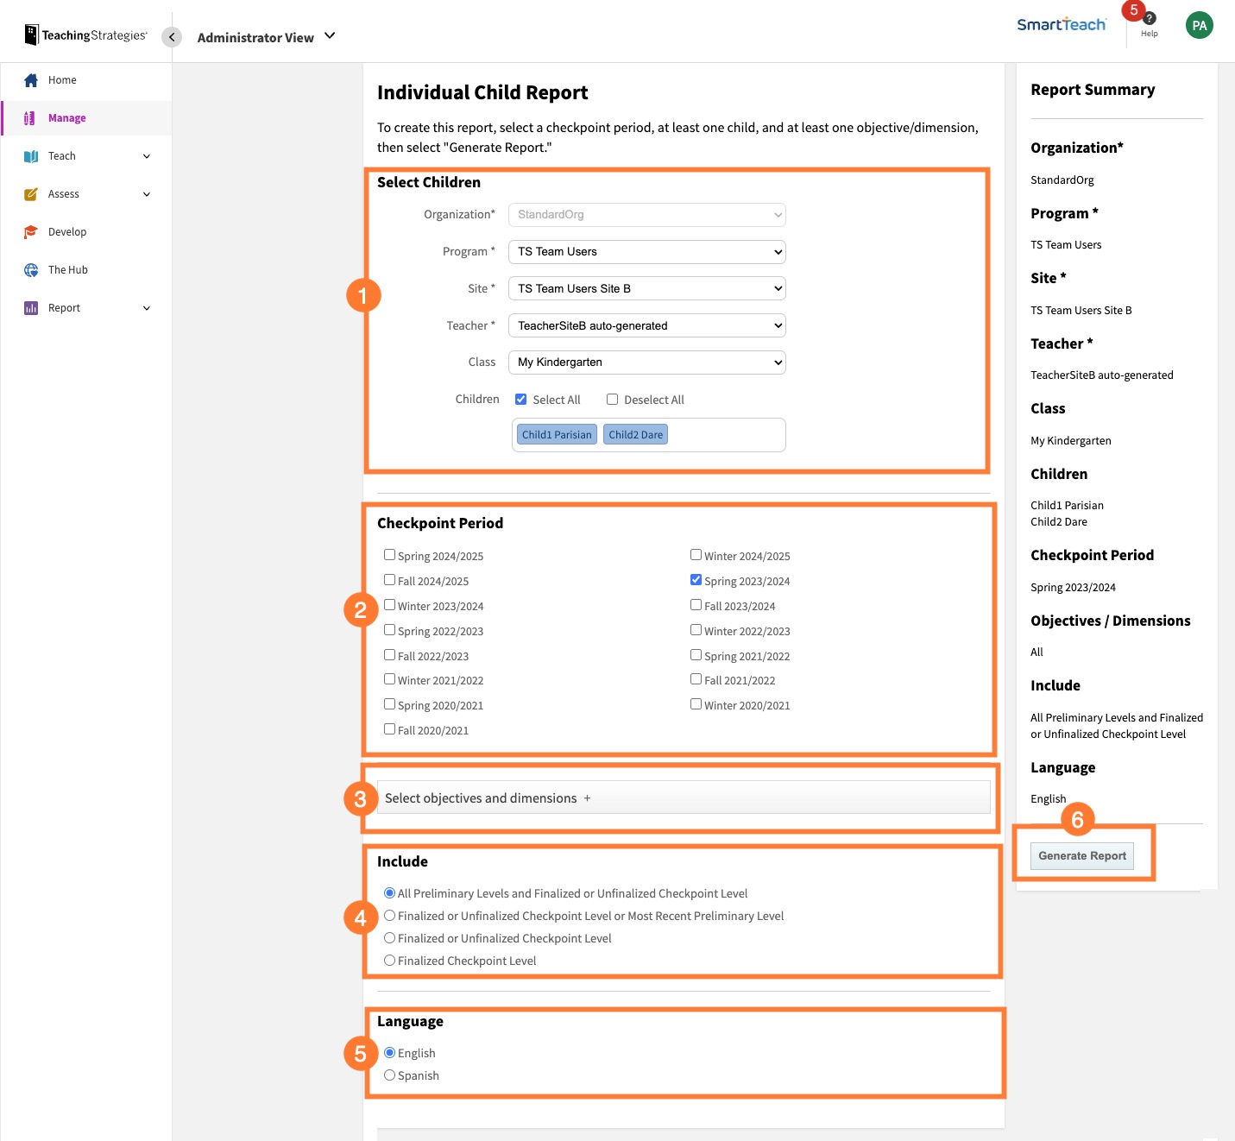
Task: Click the Teach book icon
Action: pyautogui.click(x=31, y=156)
